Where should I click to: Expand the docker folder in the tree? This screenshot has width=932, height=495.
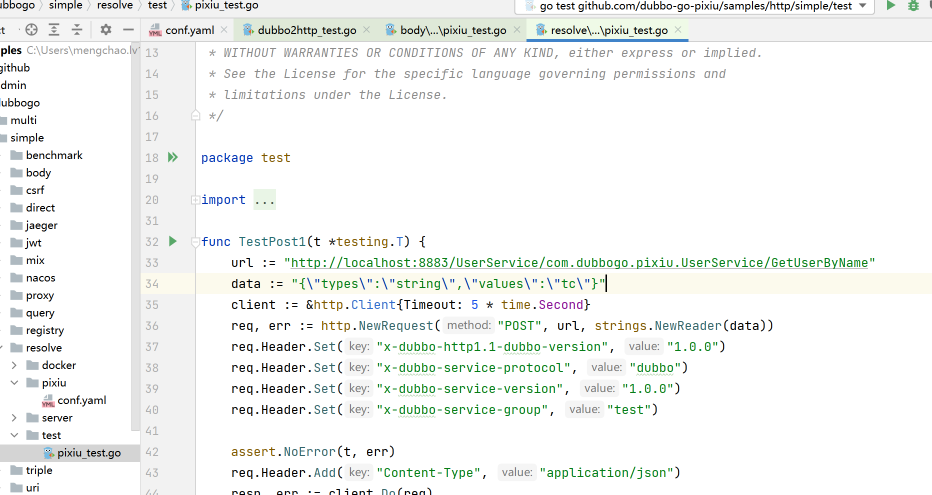[14, 365]
